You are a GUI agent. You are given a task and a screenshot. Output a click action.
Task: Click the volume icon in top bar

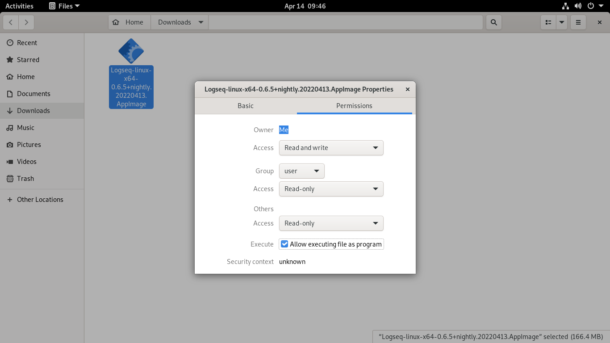(x=578, y=6)
